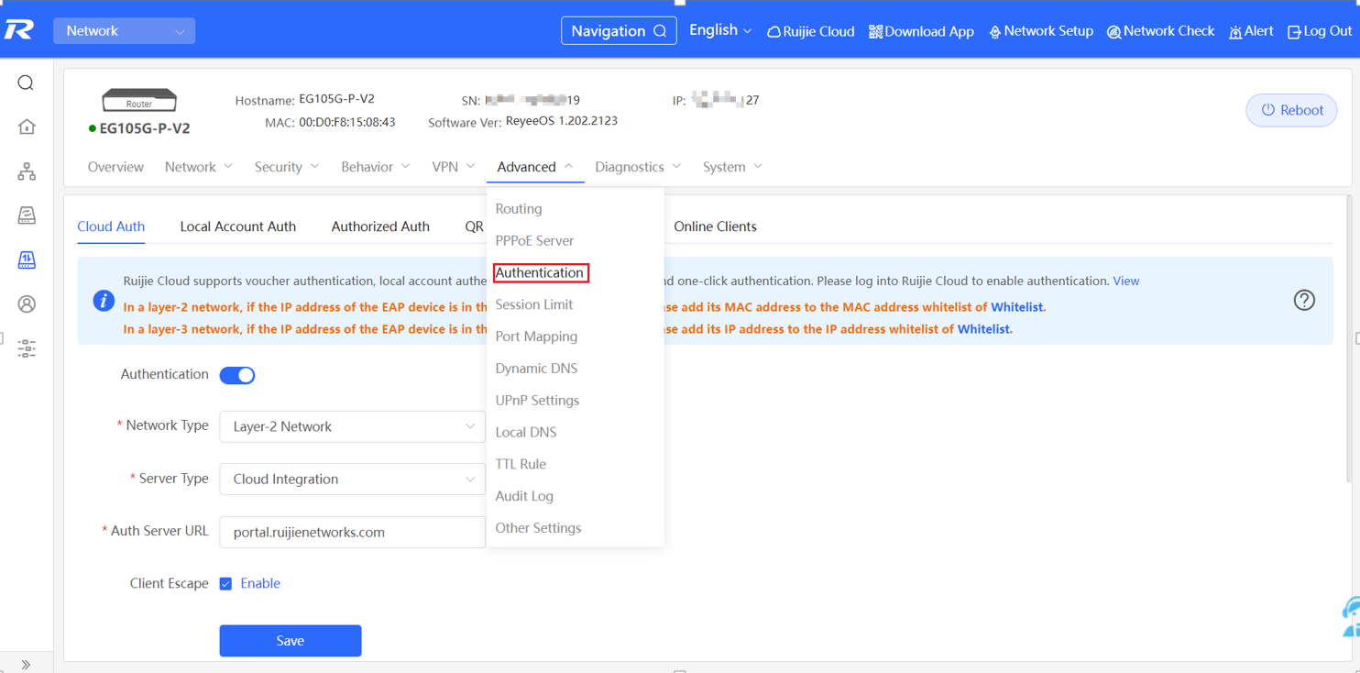This screenshot has width=1360, height=673.
Task: Click the search icon in left sidebar
Action: [26, 83]
